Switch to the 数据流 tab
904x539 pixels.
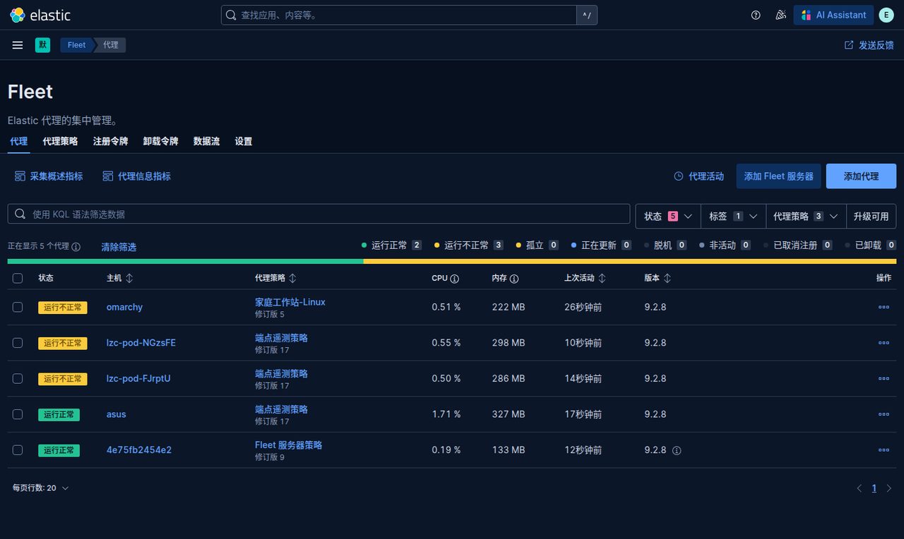pyautogui.click(x=206, y=141)
